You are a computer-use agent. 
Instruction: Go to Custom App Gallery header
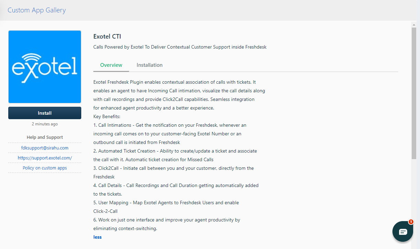click(x=36, y=10)
